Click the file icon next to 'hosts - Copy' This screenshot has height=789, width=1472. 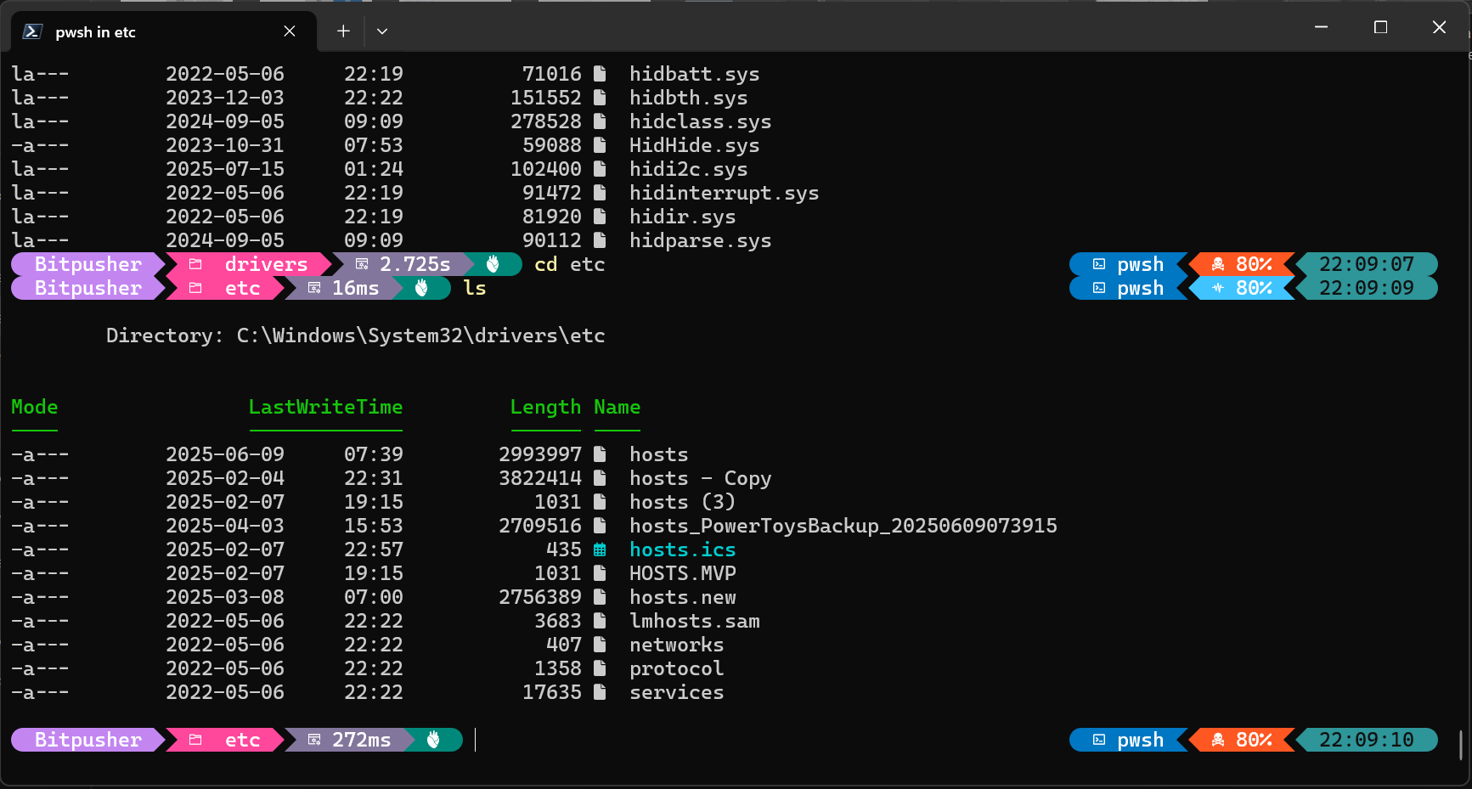click(600, 478)
